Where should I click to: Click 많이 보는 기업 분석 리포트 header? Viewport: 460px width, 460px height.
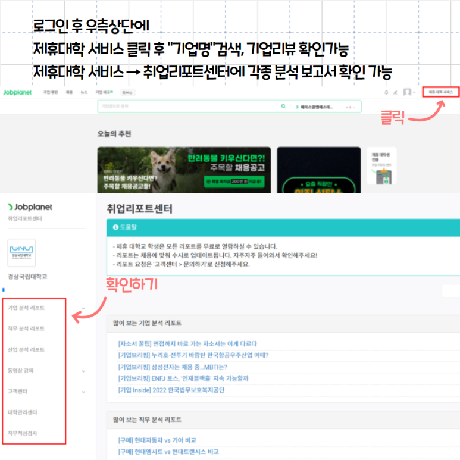point(147,323)
